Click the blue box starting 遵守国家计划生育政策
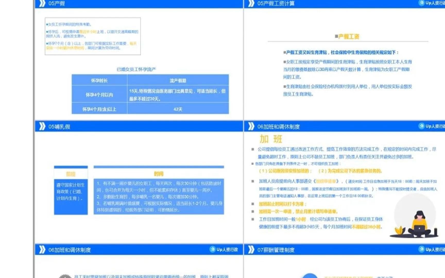This screenshot has height=278, width=445. 71,196
